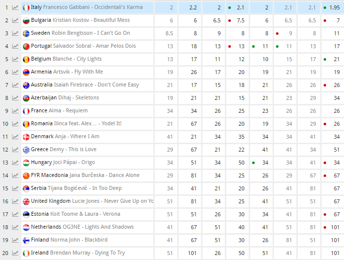Click the United Kingdom flag icon
The width and height of the screenshot is (344, 260).
[x=26, y=201]
